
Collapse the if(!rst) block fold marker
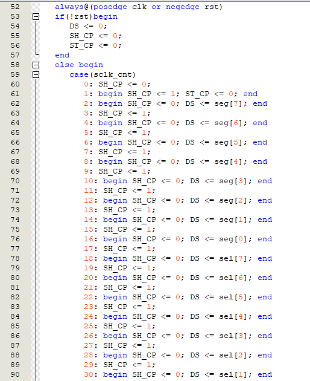[x=36, y=16]
